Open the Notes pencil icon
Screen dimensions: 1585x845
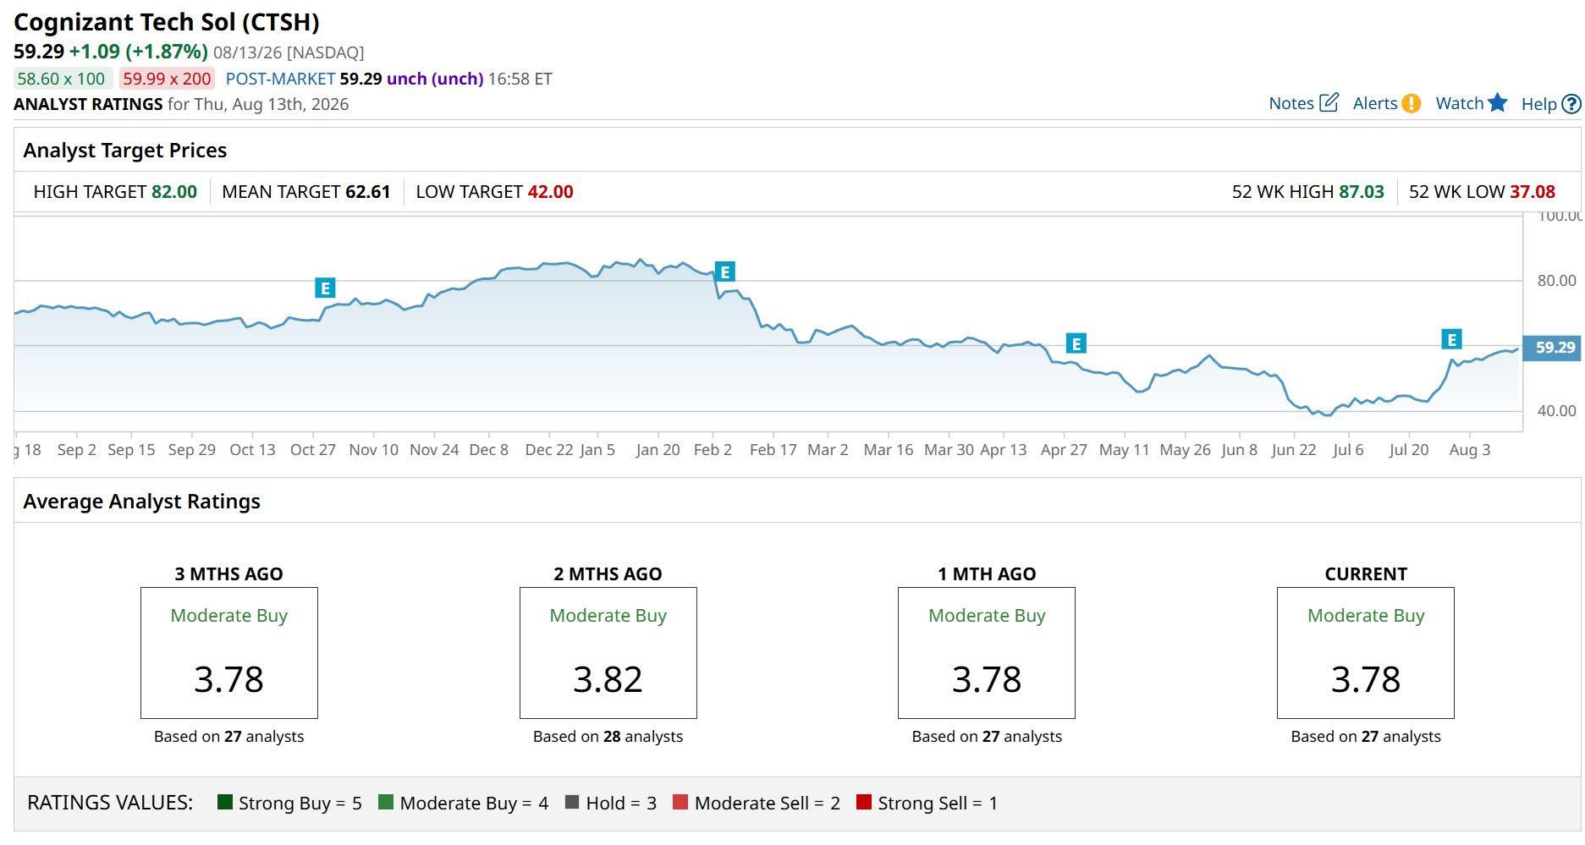point(1329,103)
